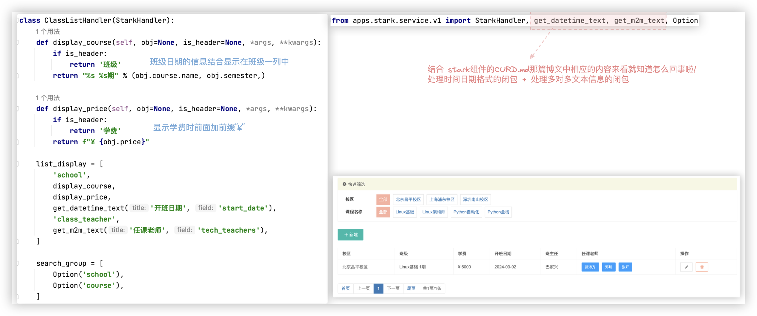Choose the 深圳南山校区 filter option
The height and width of the screenshot is (316, 757).
click(475, 199)
